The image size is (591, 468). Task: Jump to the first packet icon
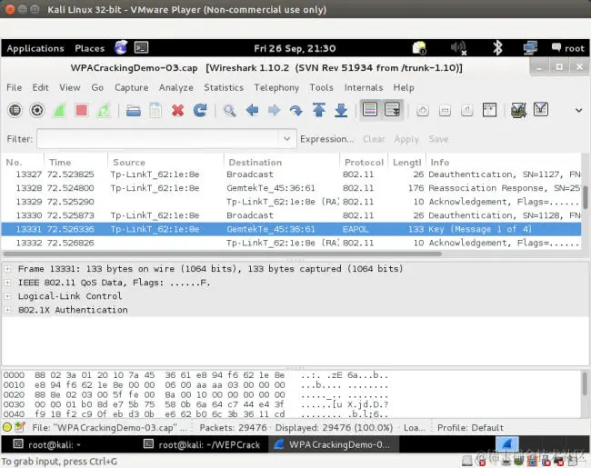(x=319, y=110)
